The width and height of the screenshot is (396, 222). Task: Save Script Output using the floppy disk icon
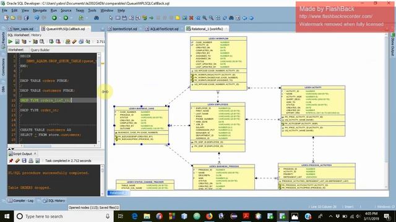pos(24,160)
